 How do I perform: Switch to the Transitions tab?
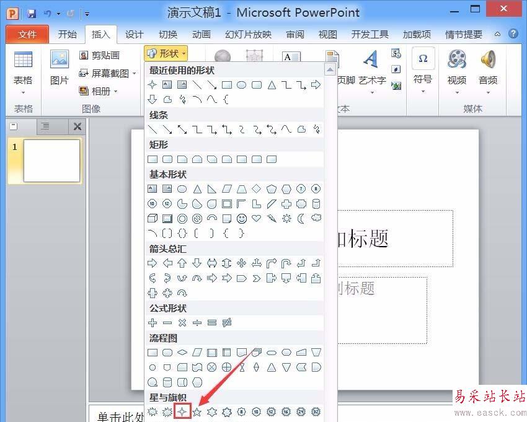168,34
